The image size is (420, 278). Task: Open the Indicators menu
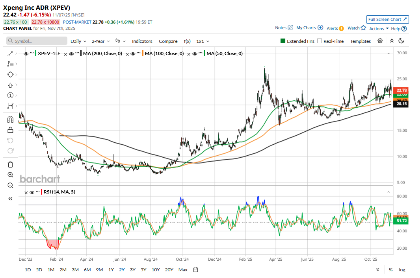[142, 41]
